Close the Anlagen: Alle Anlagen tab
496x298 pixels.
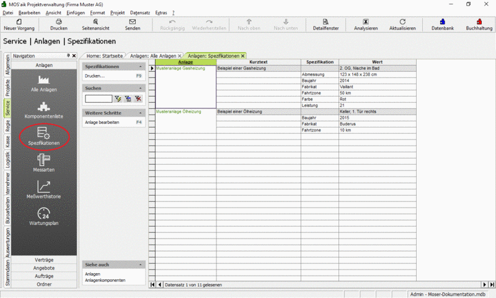180,56
